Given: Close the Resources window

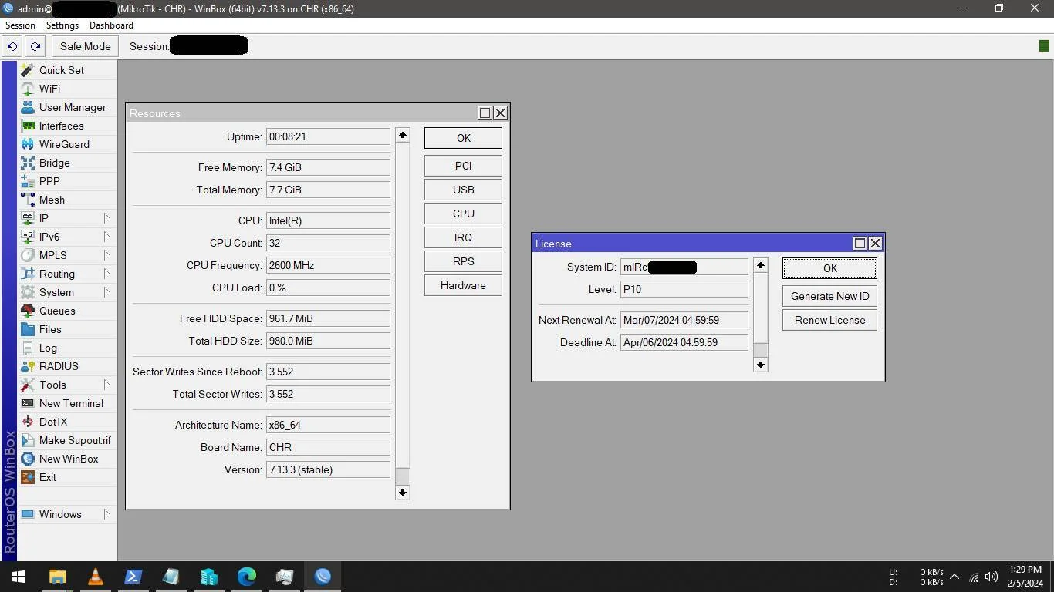Looking at the screenshot, I should [500, 113].
